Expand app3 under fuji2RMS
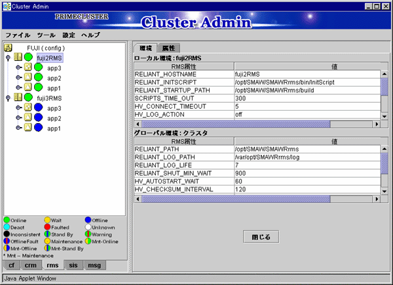 click(x=18, y=68)
